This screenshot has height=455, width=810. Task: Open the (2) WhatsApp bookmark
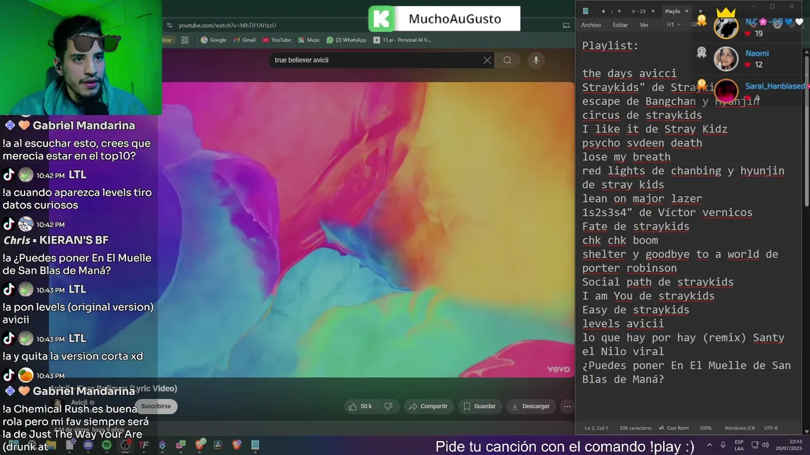346,40
